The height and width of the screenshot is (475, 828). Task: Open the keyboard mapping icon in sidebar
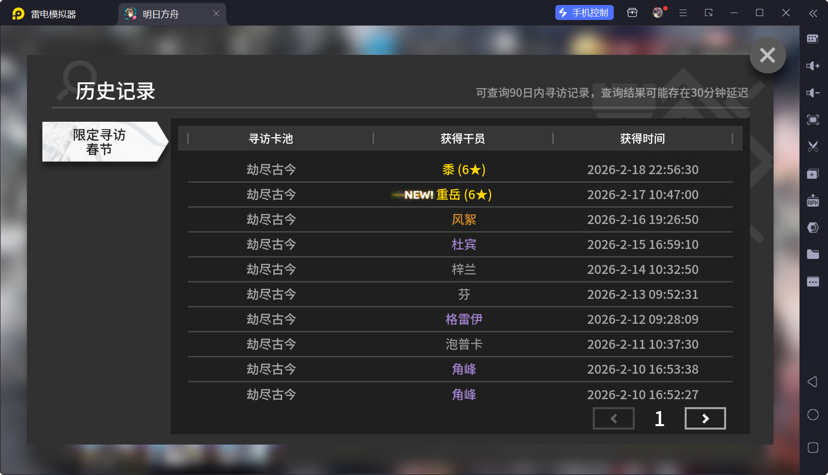(813, 39)
